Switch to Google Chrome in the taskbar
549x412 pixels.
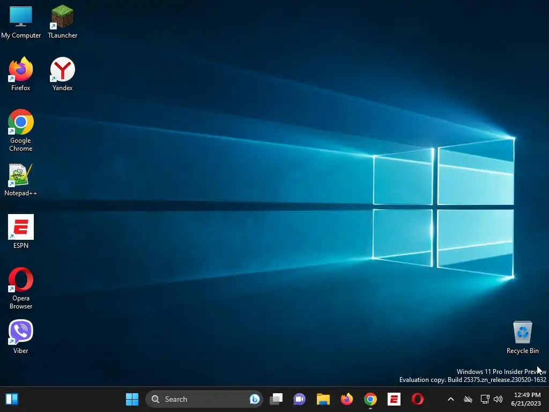click(x=370, y=399)
